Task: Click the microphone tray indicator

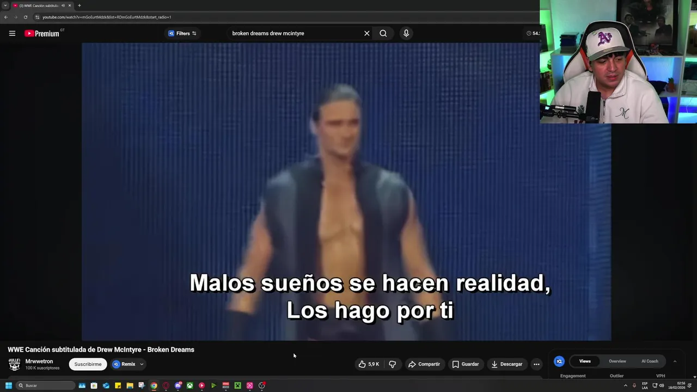Action: 634,385
